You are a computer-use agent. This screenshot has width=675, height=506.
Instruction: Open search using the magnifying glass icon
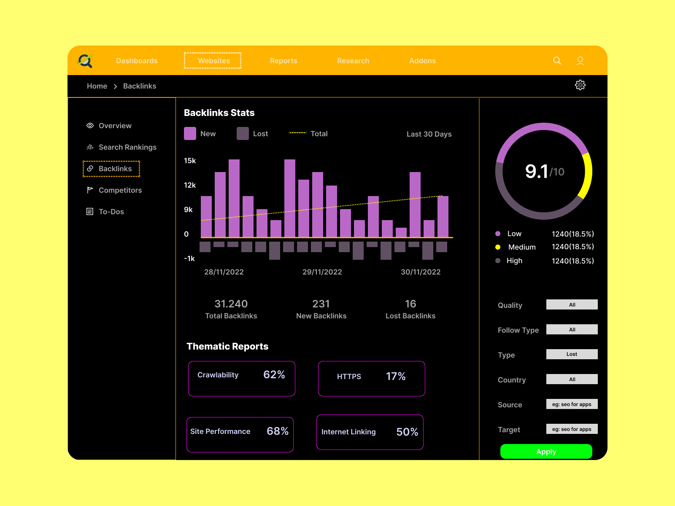[557, 61]
